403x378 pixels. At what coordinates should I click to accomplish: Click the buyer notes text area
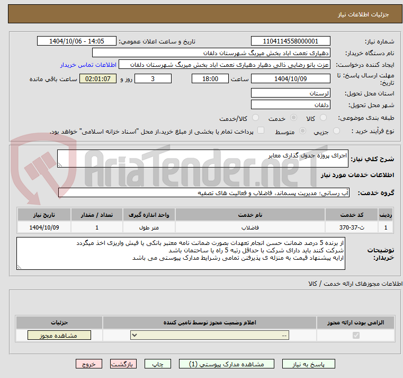pyautogui.click(x=181, y=253)
